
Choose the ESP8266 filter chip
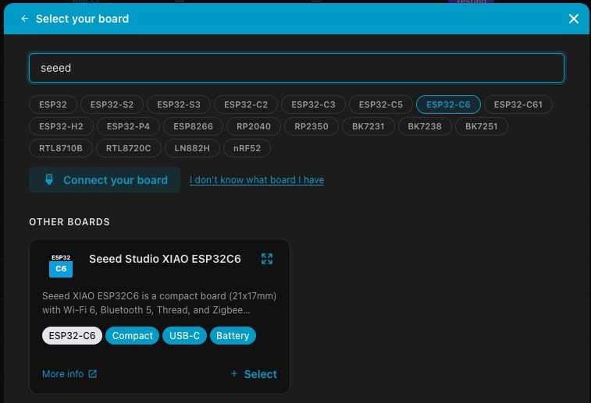pos(193,126)
